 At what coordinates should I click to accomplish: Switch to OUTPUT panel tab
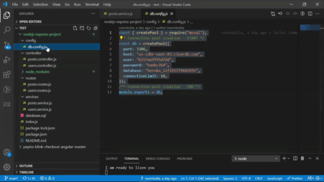pyautogui.click(x=111, y=158)
